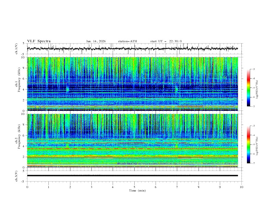Click the "2" tick on the time axis
The image size is (272, 210).
[70, 187]
